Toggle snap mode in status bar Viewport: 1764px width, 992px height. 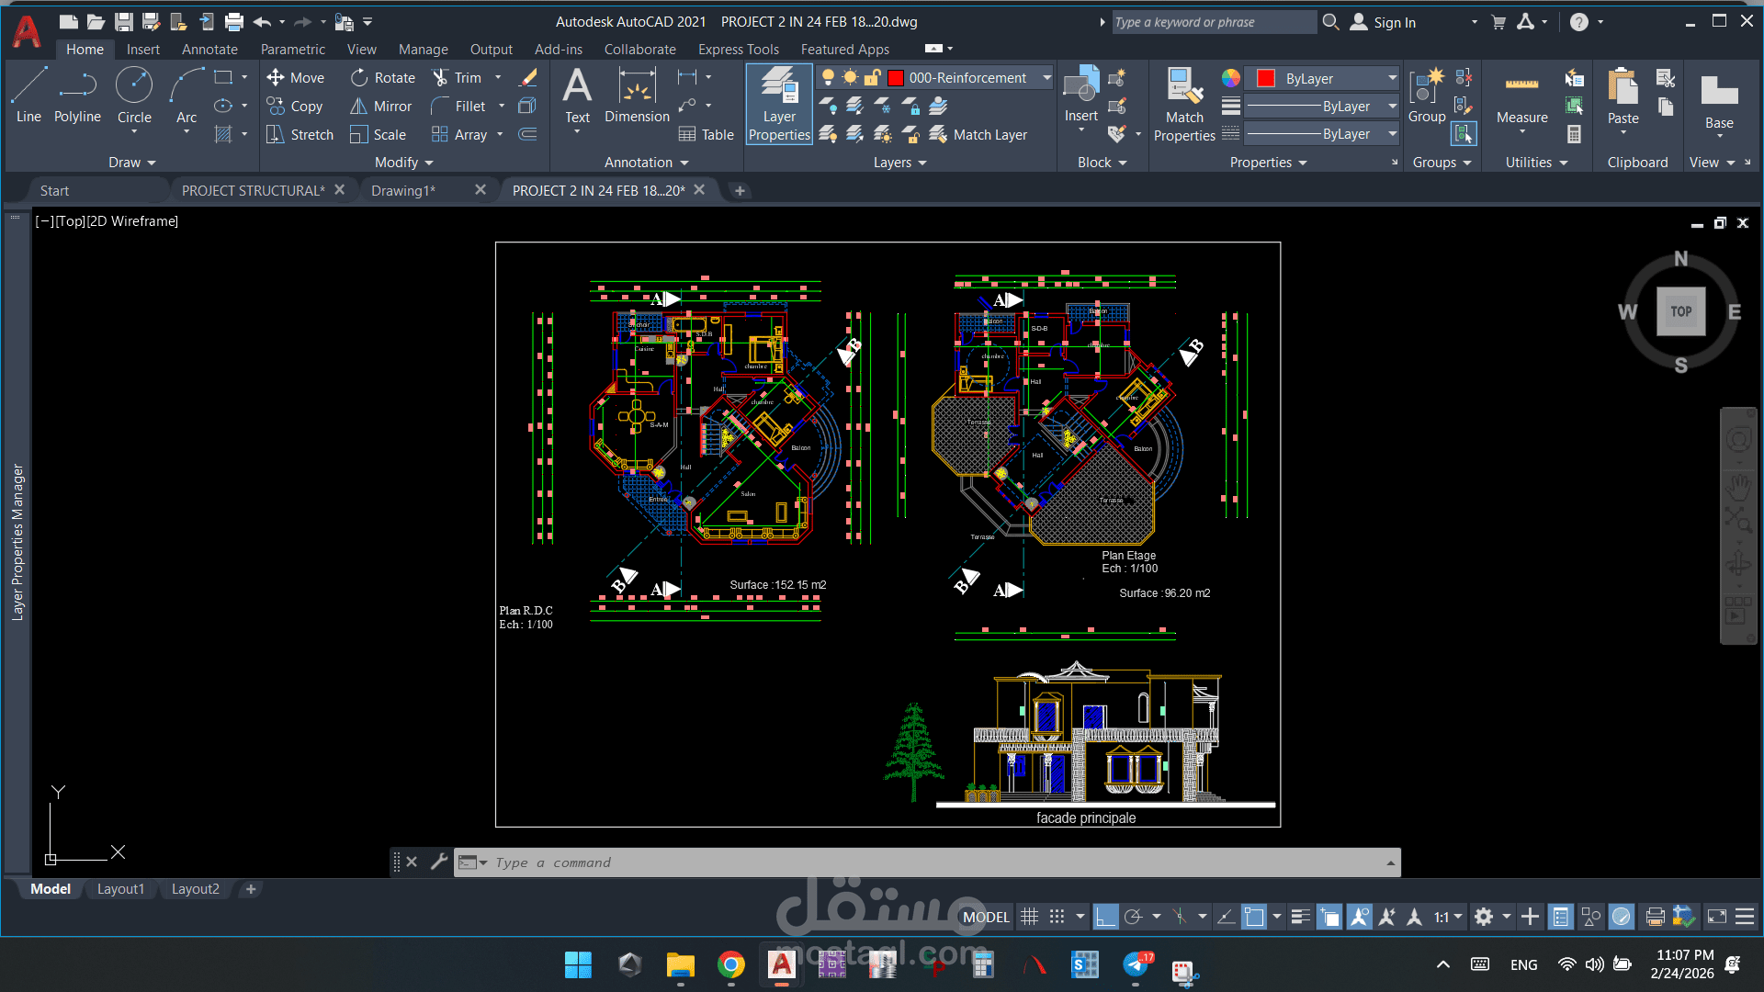coord(1057,917)
